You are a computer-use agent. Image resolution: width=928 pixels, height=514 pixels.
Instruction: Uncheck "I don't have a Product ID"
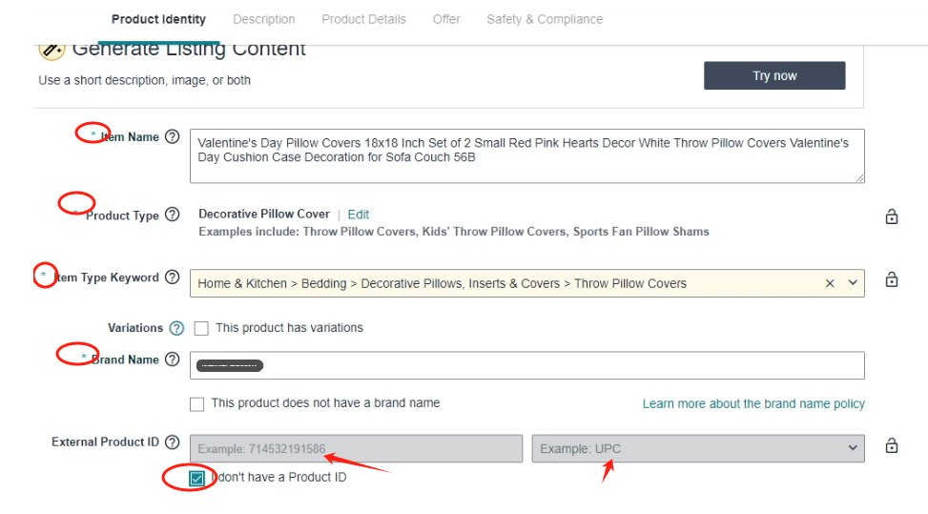pyautogui.click(x=197, y=478)
